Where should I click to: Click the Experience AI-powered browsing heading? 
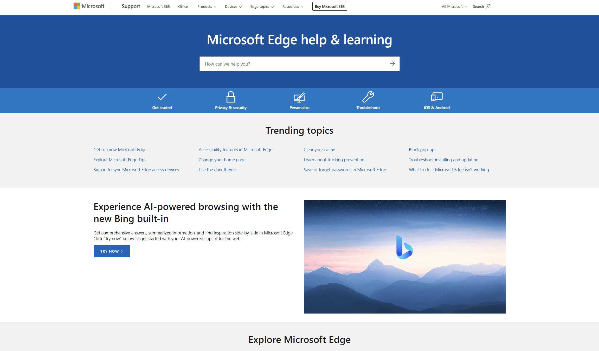[x=186, y=213]
